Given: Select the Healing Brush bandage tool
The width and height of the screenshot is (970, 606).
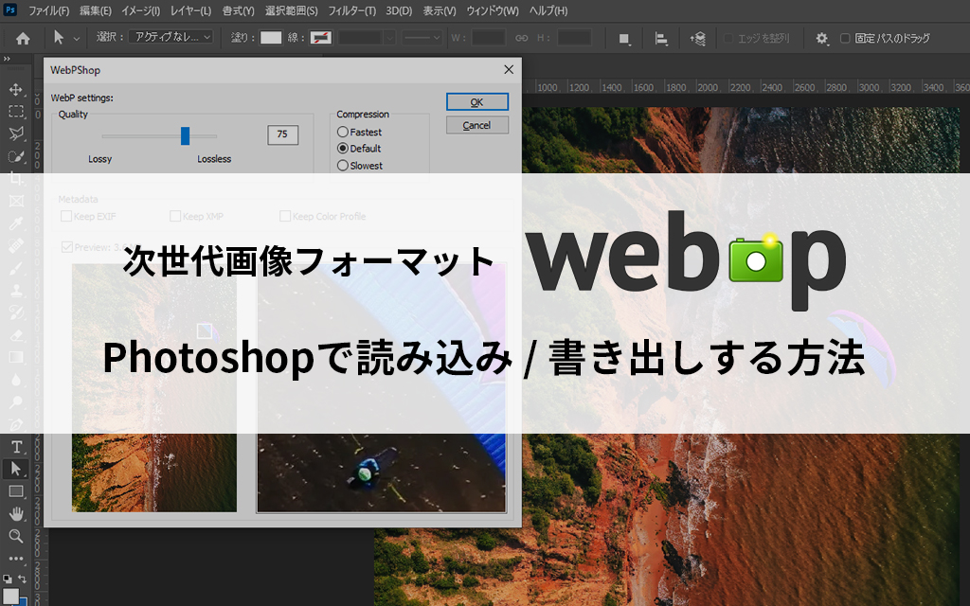Looking at the screenshot, I should click(x=16, y=246).
